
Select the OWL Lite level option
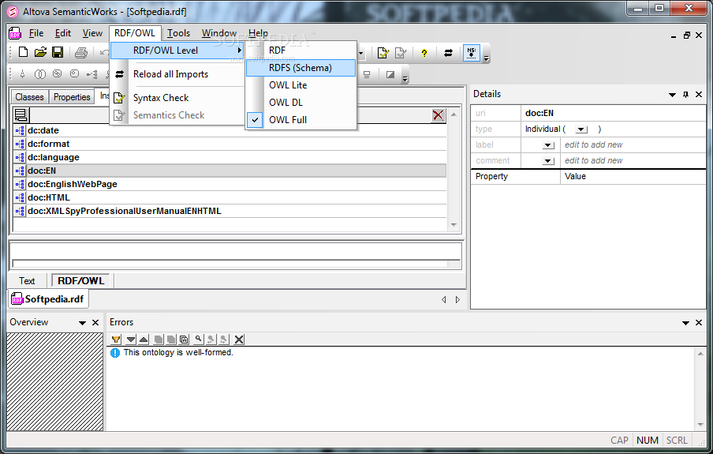tap(301, 85)
